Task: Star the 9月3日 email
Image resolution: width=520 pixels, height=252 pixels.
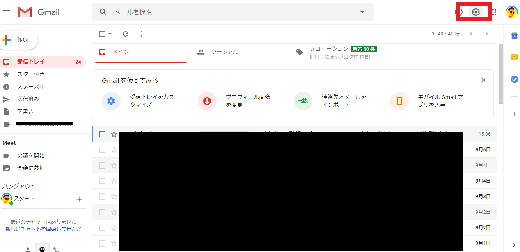Action: pos(114,197)
